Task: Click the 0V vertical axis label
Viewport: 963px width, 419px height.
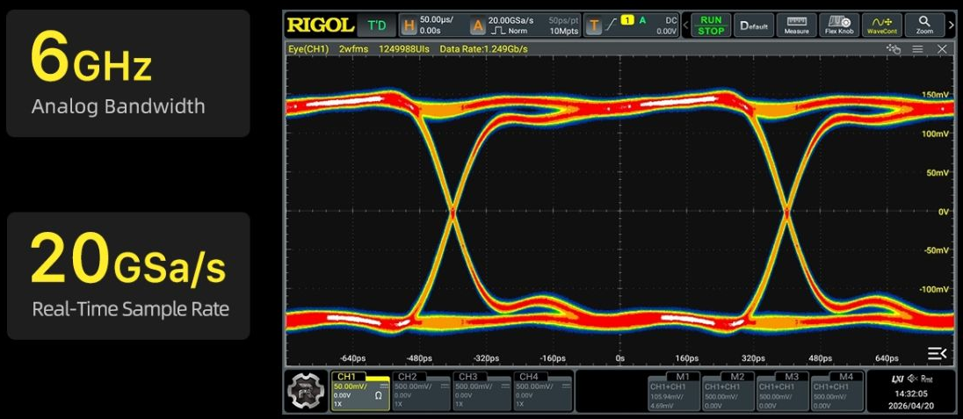Action: point(944,212)
